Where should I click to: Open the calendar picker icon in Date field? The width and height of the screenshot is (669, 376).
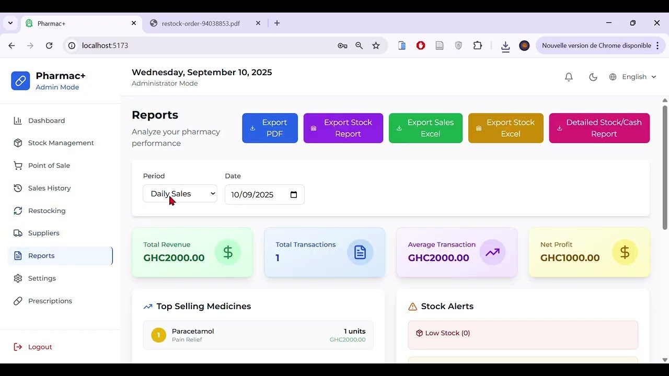pos(294,194)
